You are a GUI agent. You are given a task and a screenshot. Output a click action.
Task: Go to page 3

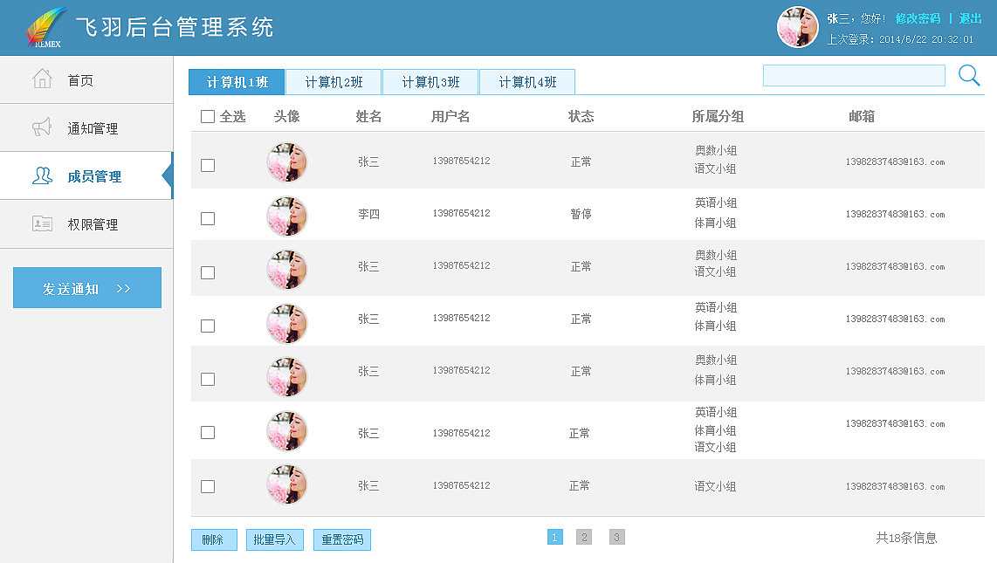616,537
